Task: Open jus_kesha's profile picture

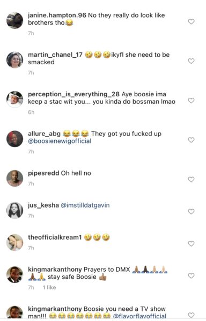Action: [15, 210]
